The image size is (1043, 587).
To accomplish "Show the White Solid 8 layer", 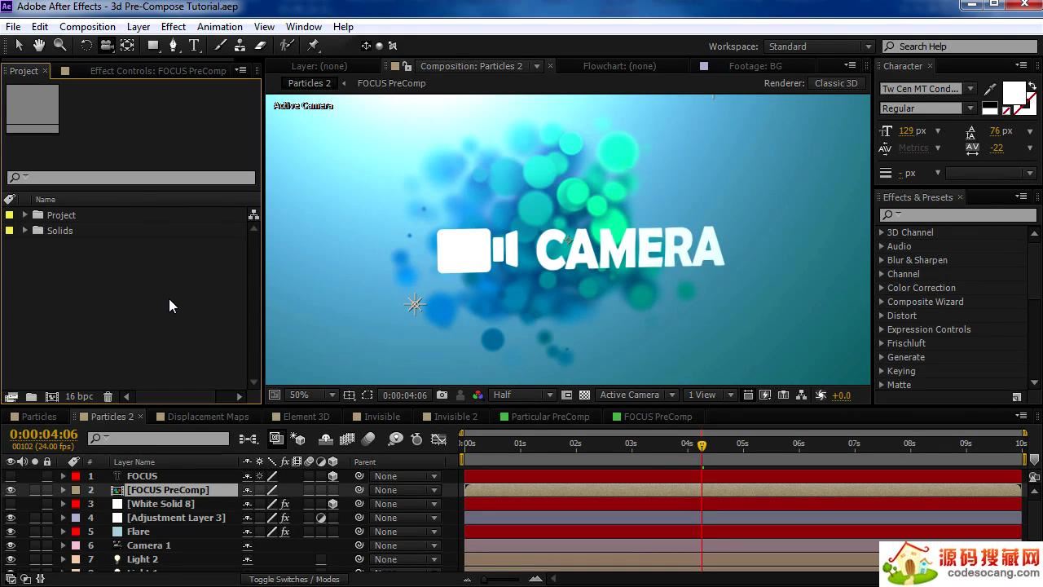I will tap(11, 504).
